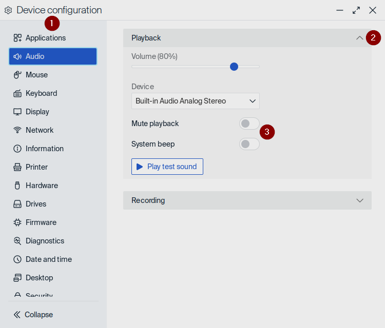Open the Information page in sidebar
Screen dimensions: 385x328
point(45,149)
